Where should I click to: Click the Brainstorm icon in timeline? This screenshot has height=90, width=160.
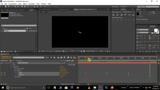click(68, 57)
